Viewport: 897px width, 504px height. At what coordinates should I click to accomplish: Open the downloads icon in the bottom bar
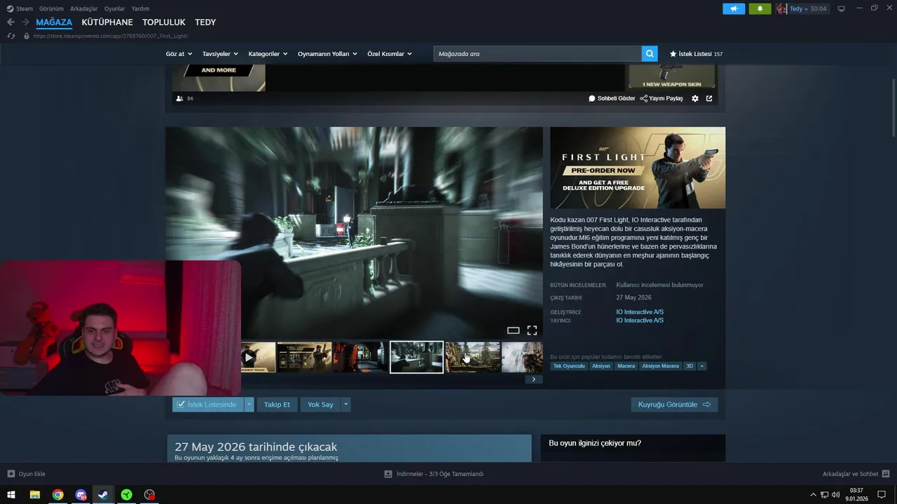[x=388, y=474]
